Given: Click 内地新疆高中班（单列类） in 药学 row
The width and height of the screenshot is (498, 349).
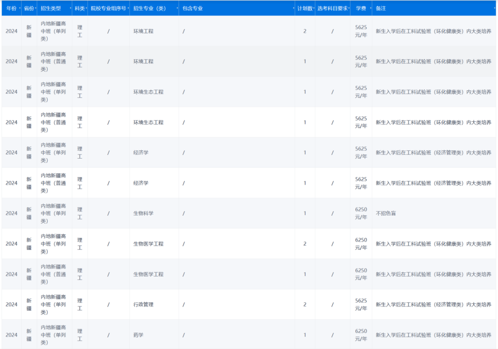Looking at the screenshot, I should click(x=53, y=335).
